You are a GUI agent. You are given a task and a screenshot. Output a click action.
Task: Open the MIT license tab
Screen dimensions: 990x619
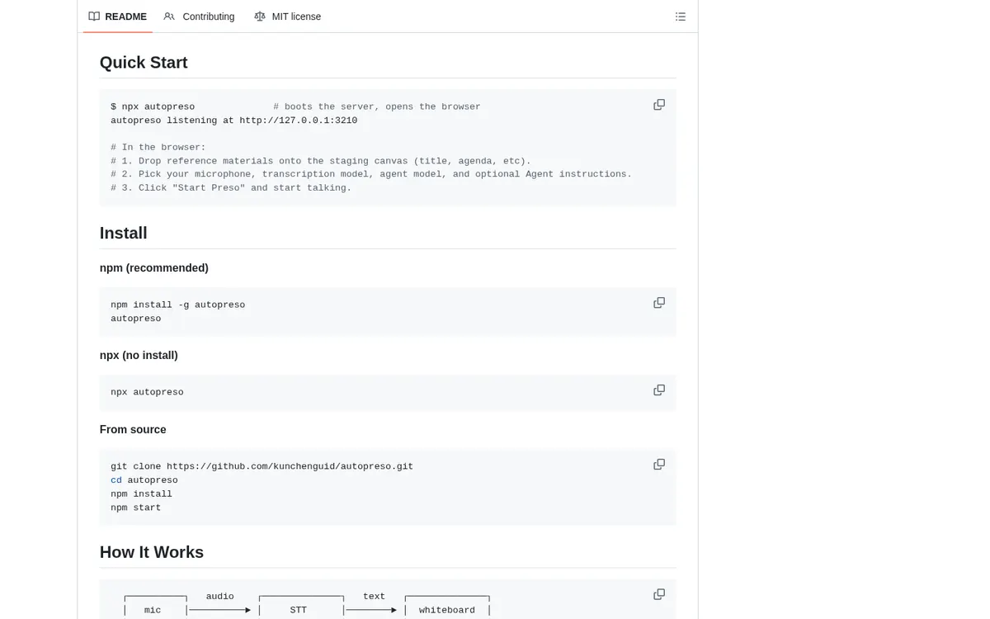287,17
